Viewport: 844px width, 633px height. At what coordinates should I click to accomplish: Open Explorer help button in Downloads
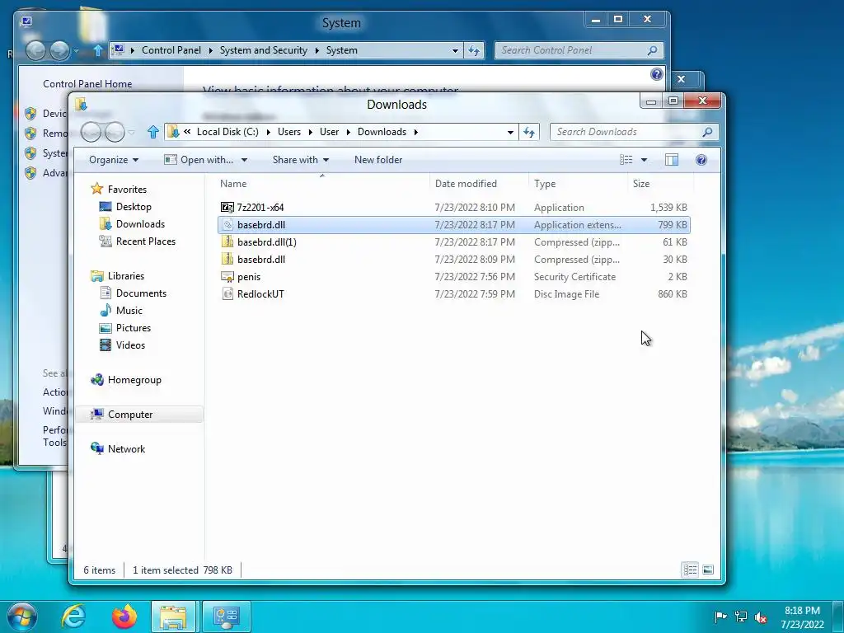701,160
